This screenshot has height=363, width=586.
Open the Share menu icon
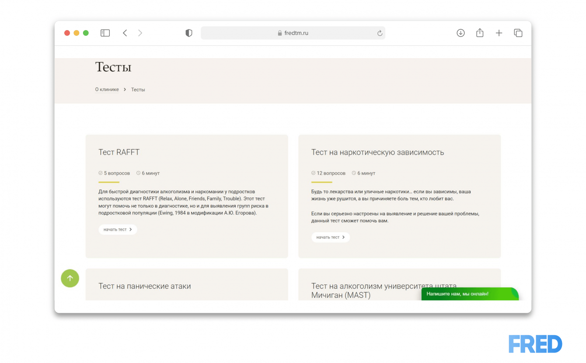[x=480, y=33]
